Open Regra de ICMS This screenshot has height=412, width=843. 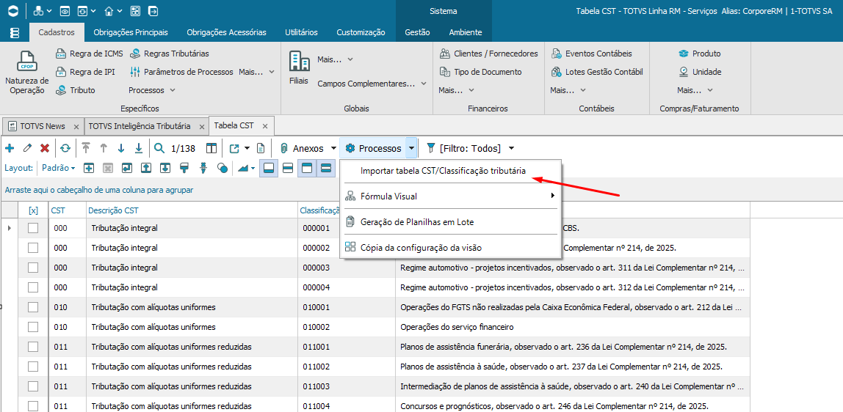pyautogui.click(x=90, y=54)
